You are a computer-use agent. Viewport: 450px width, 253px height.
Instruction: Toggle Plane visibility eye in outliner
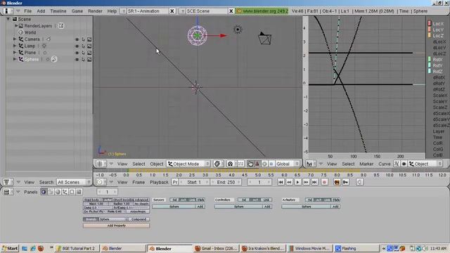pos(77,53)
